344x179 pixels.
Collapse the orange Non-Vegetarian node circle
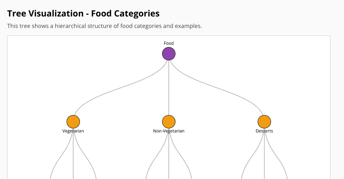(x=169, y=122)
